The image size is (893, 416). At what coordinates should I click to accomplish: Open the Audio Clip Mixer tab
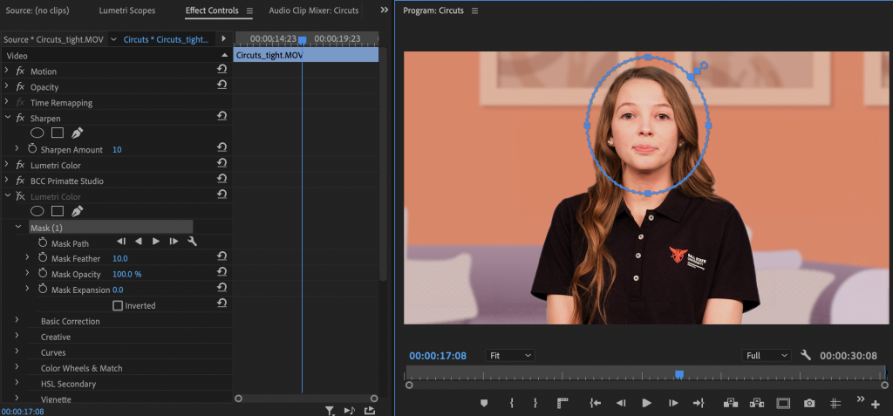coord(313,10)
